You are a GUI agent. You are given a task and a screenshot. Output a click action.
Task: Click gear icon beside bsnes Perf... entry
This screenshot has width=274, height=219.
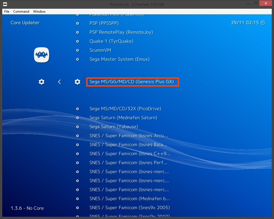(x=77, y=163)
